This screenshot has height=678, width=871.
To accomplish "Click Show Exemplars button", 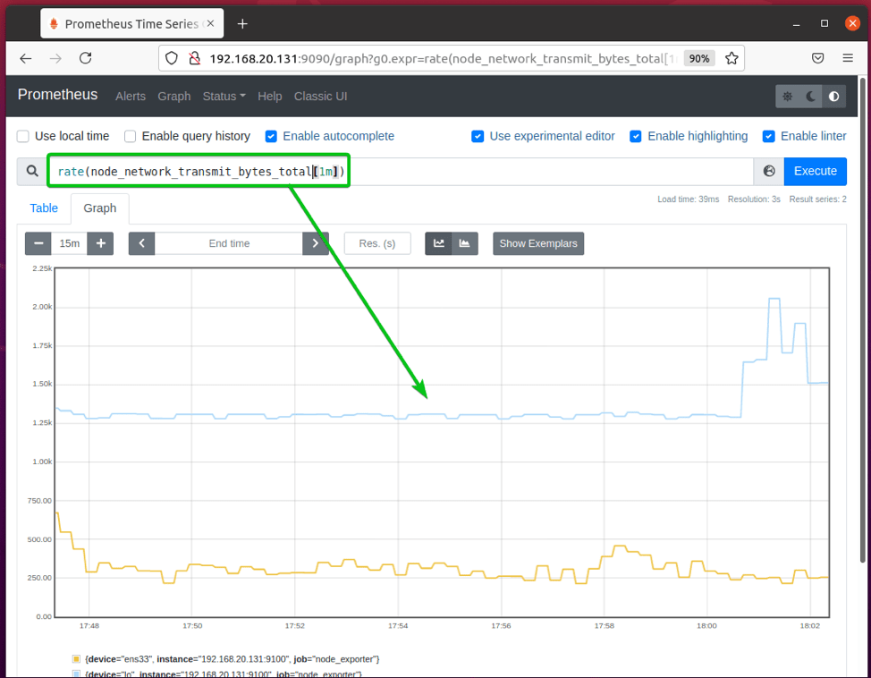I will pos(538,243).
